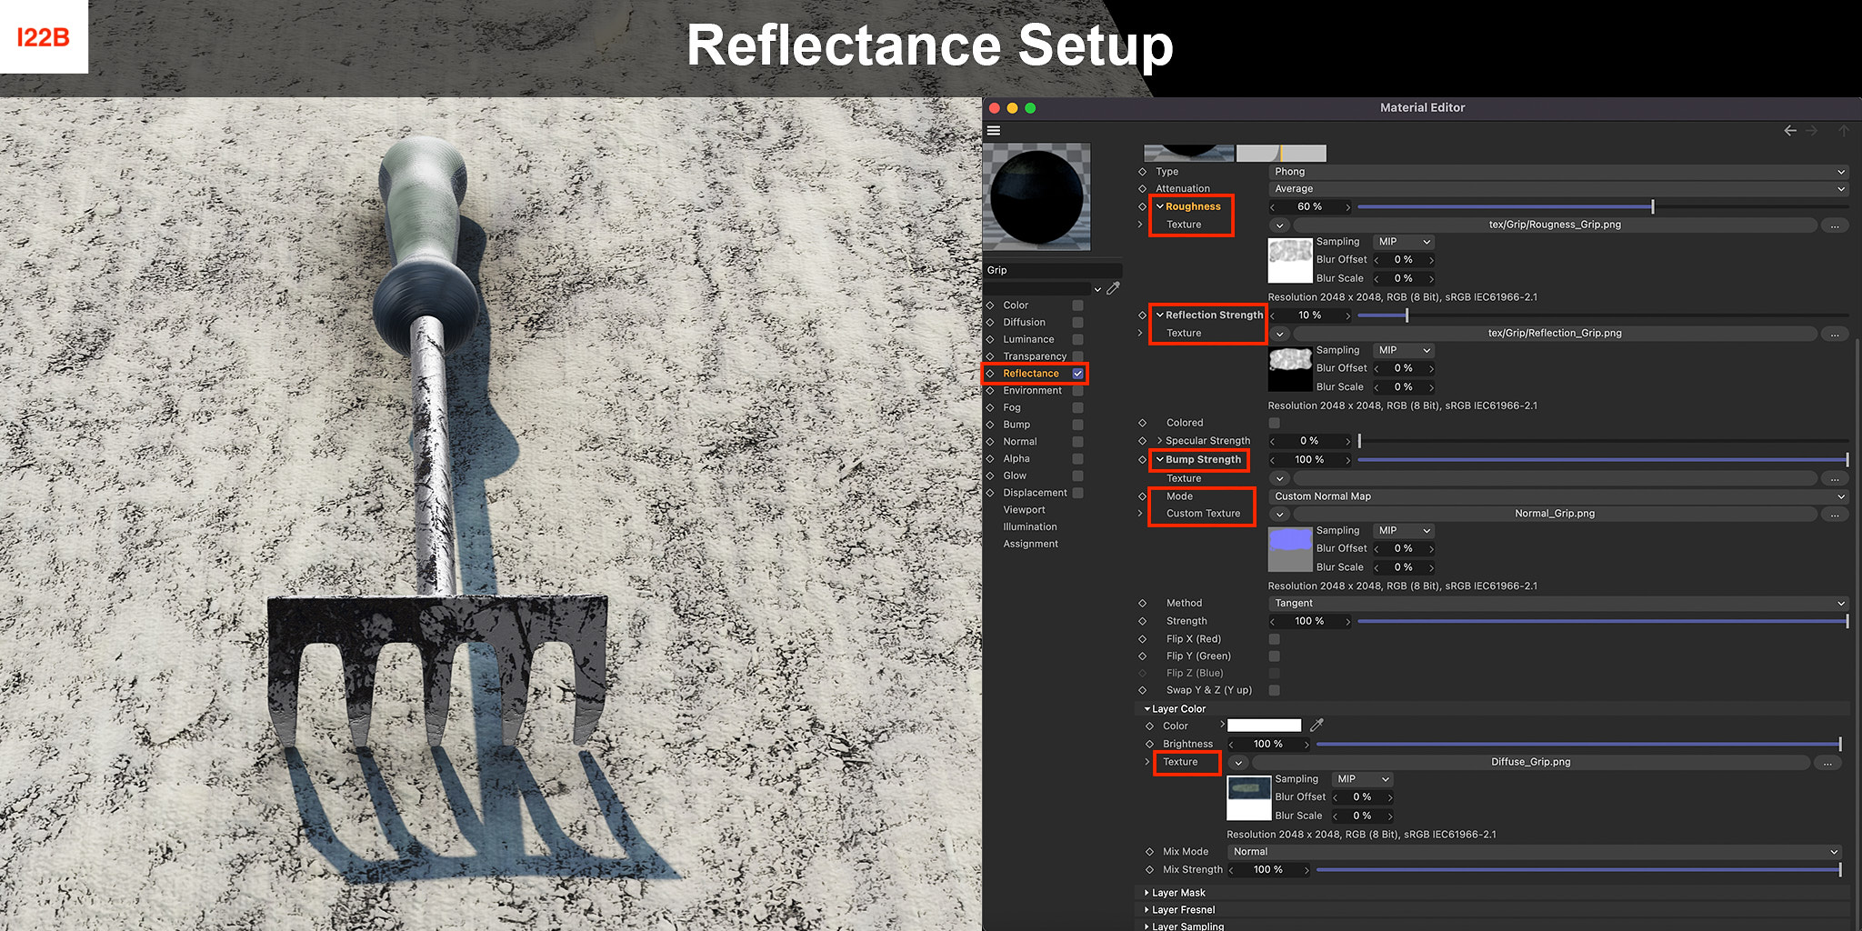Image resolution: width=1862 pixels, height=931 pixels.
Task: Toggle the Colored checkbox
Action: pos(1275,423)
